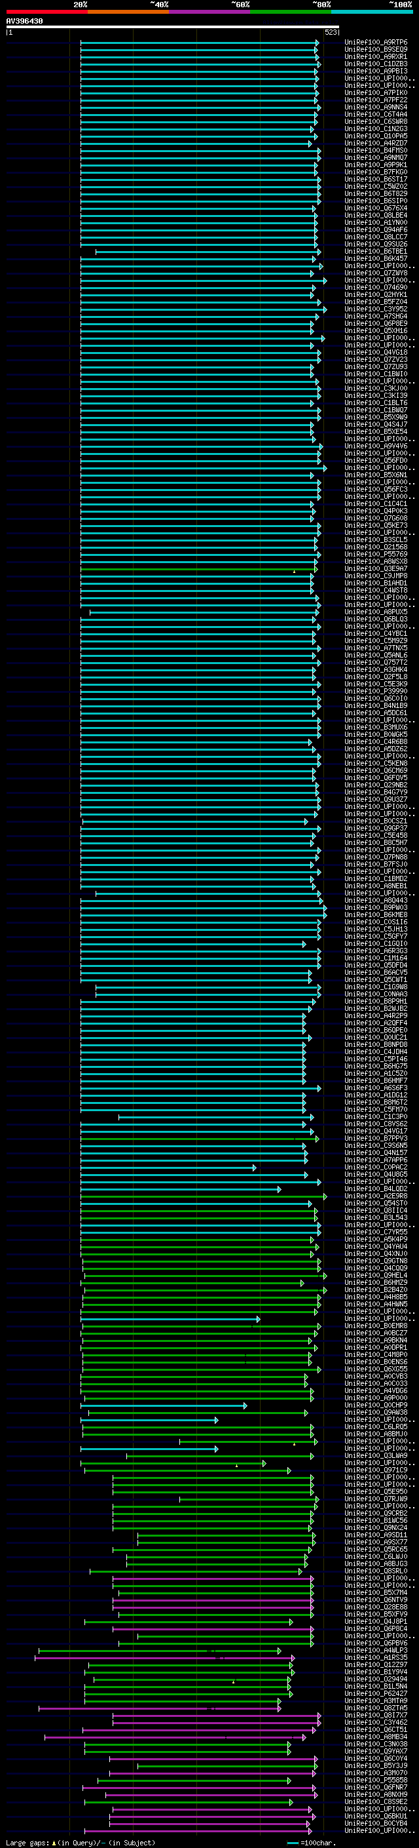This screenshot has width=419, height=1848.
Task: Select hit label UniRef100_A9RTP6
Action: pos(376,43)
